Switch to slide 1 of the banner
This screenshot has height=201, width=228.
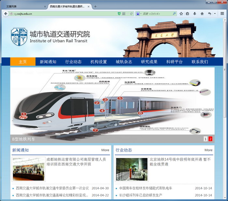pos(206,139)
